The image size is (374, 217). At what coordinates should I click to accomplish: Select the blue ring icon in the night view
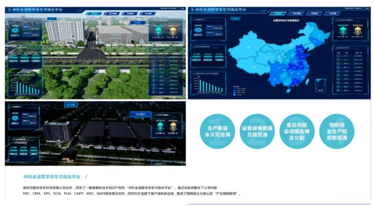coord(15,118)
